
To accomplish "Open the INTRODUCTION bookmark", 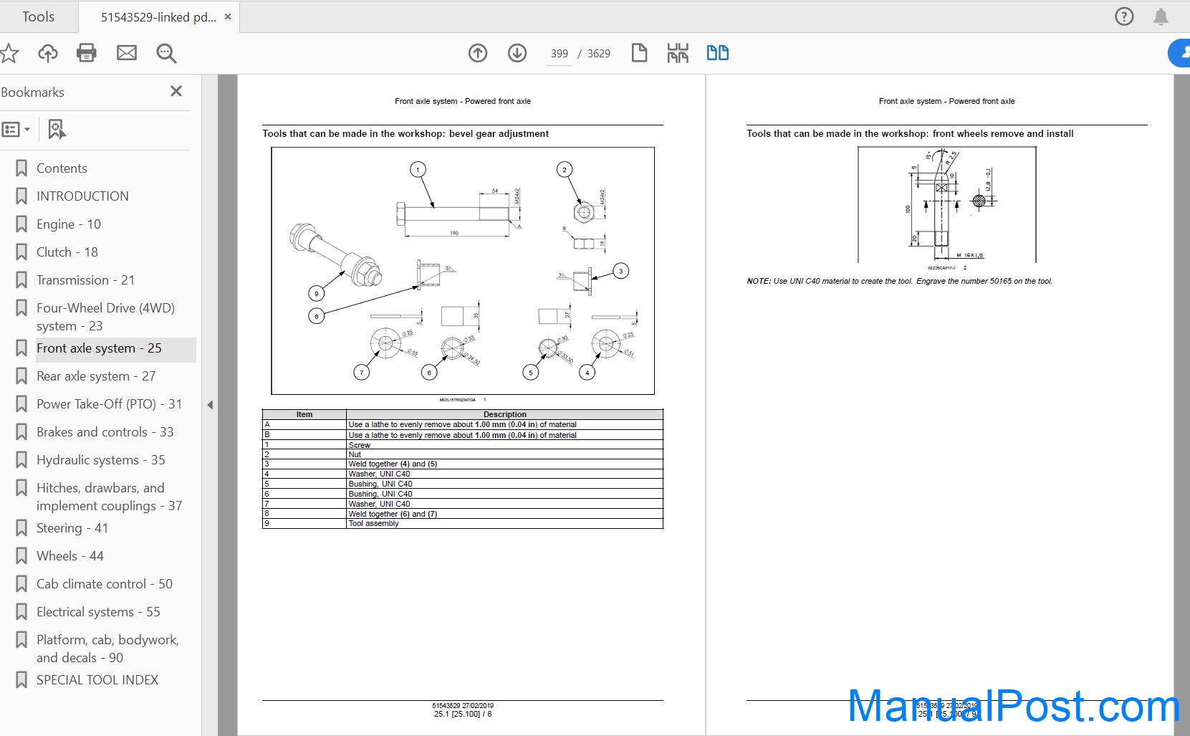I will click(x=82, y=196).
